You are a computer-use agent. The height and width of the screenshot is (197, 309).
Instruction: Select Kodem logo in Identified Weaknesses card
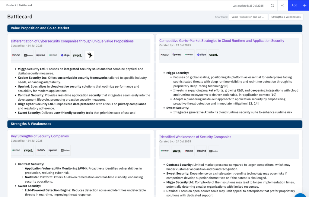coord(214,151)
